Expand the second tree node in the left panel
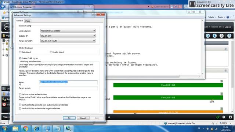 pyautogui.click(x=3, y=49)
